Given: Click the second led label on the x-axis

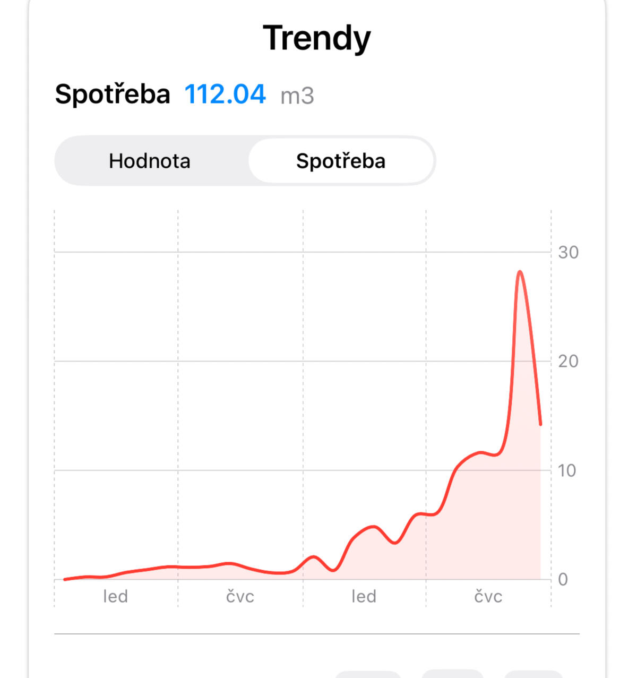Looking at the screenshot, I should click(x=364, y=596).
